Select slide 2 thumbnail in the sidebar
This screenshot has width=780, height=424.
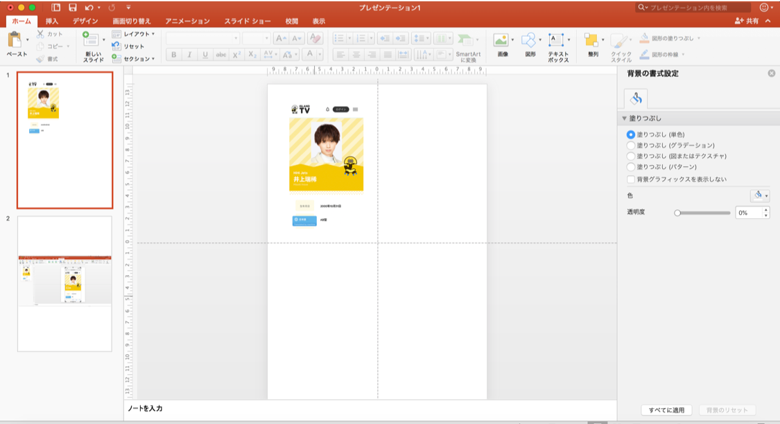pos(64,285)
